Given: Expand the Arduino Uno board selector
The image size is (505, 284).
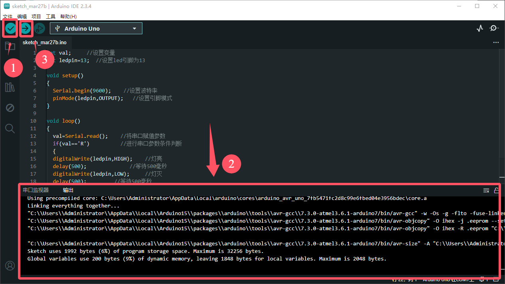Looking at the screenshot, I should [x=96, y=28].
